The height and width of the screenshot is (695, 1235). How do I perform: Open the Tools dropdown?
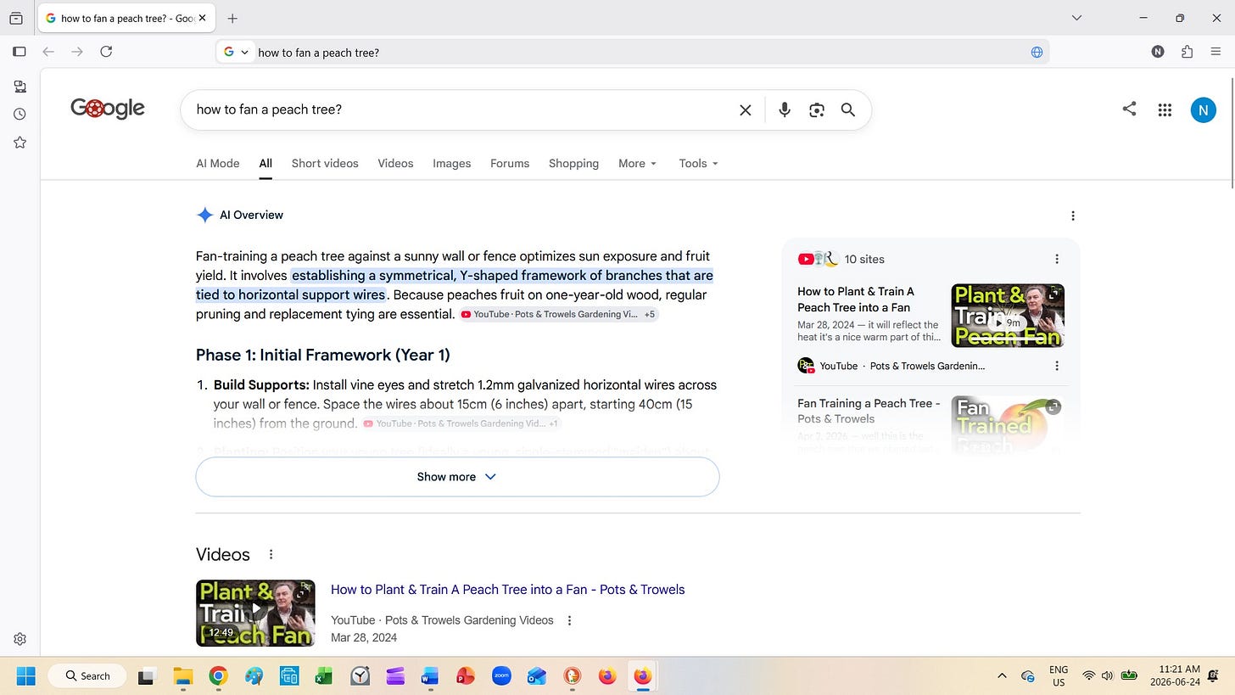tap(699, 164)
